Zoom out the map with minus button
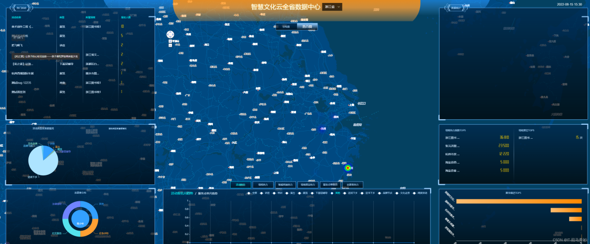The image size is (590, 244). click(x=170, y=45)
